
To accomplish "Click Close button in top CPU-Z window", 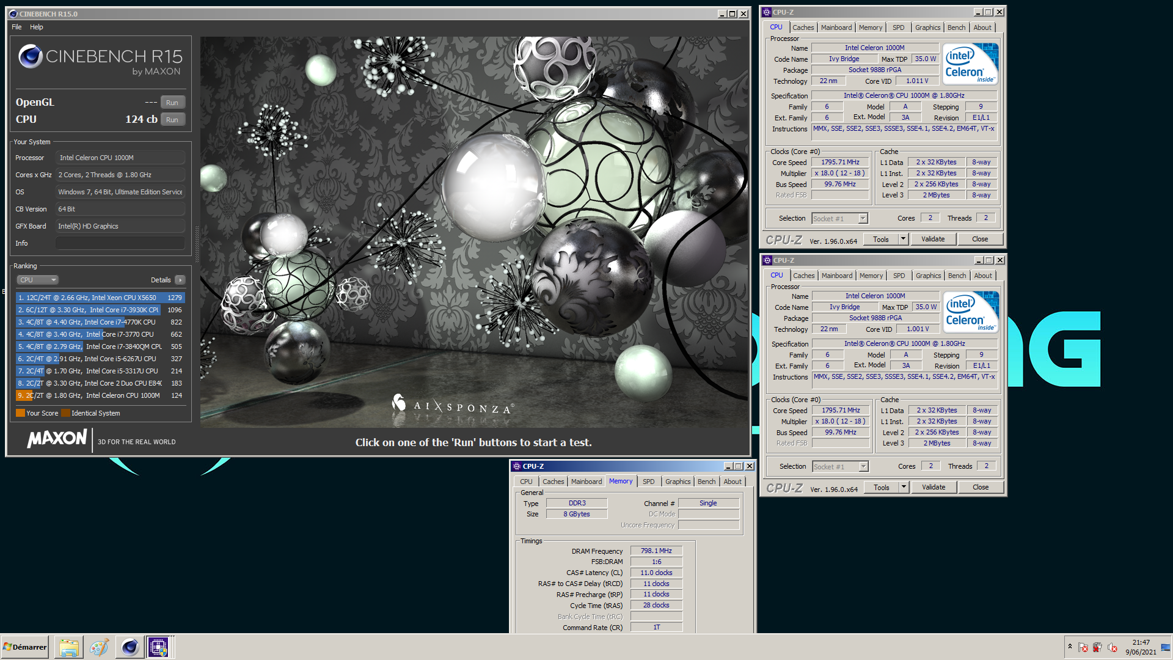I will click(980, 240).
